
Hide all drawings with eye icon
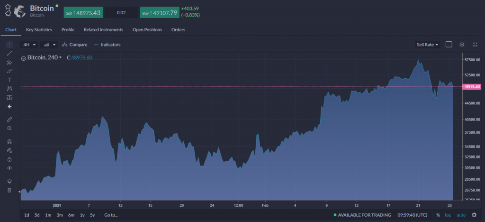pos(9,168)
